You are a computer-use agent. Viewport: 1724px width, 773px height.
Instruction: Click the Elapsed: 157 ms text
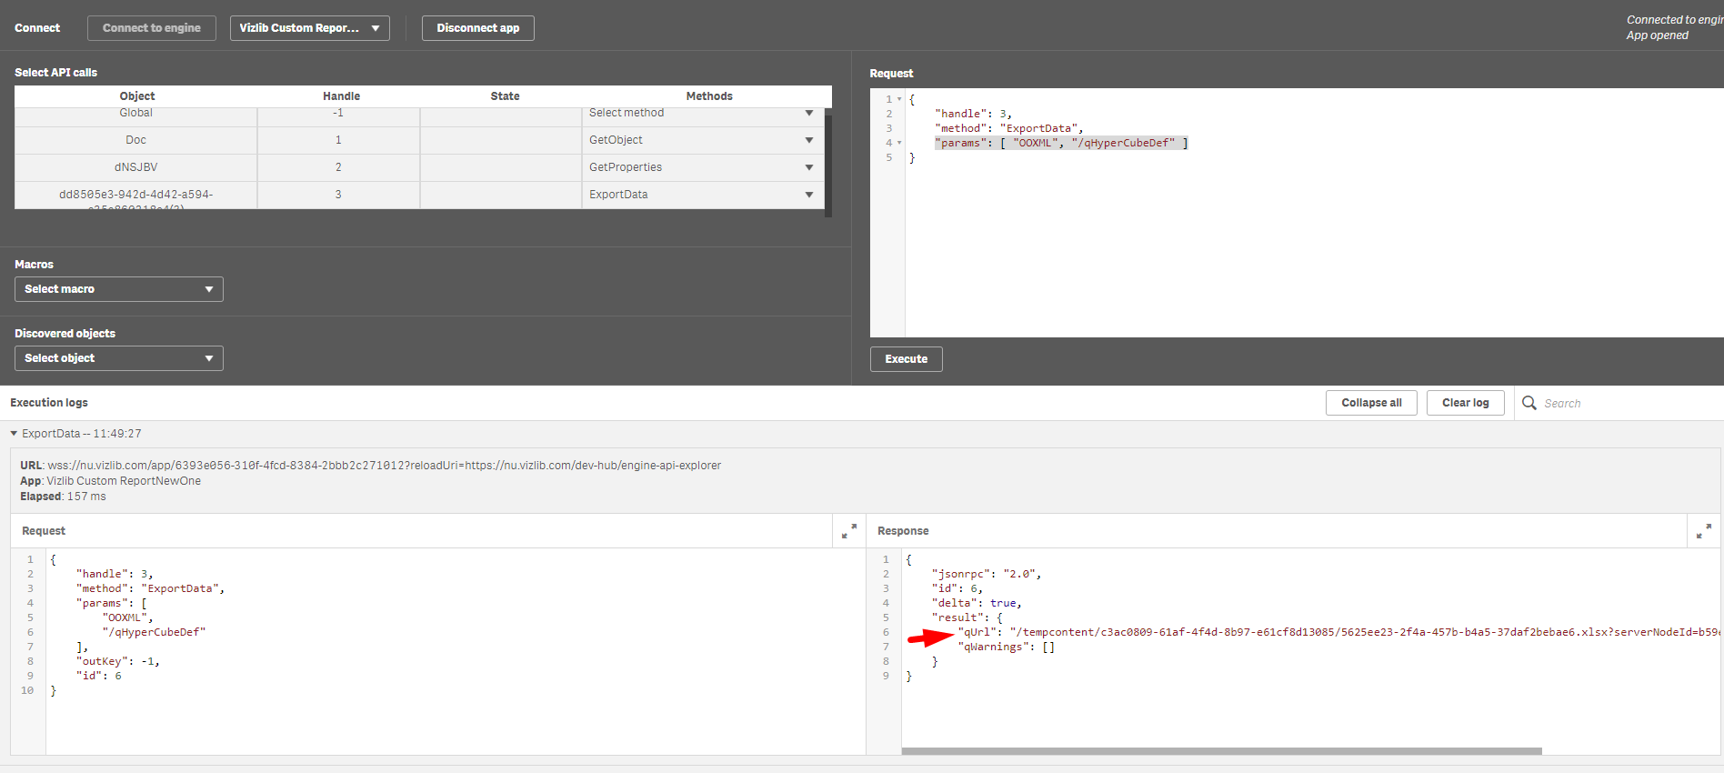pyautogui.click(x=64, y=497)
